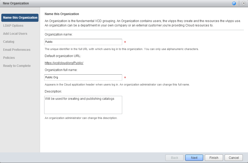Click the Name this Organization heading
The width and height of the screenshot is (248, 163).
(62, 14)
